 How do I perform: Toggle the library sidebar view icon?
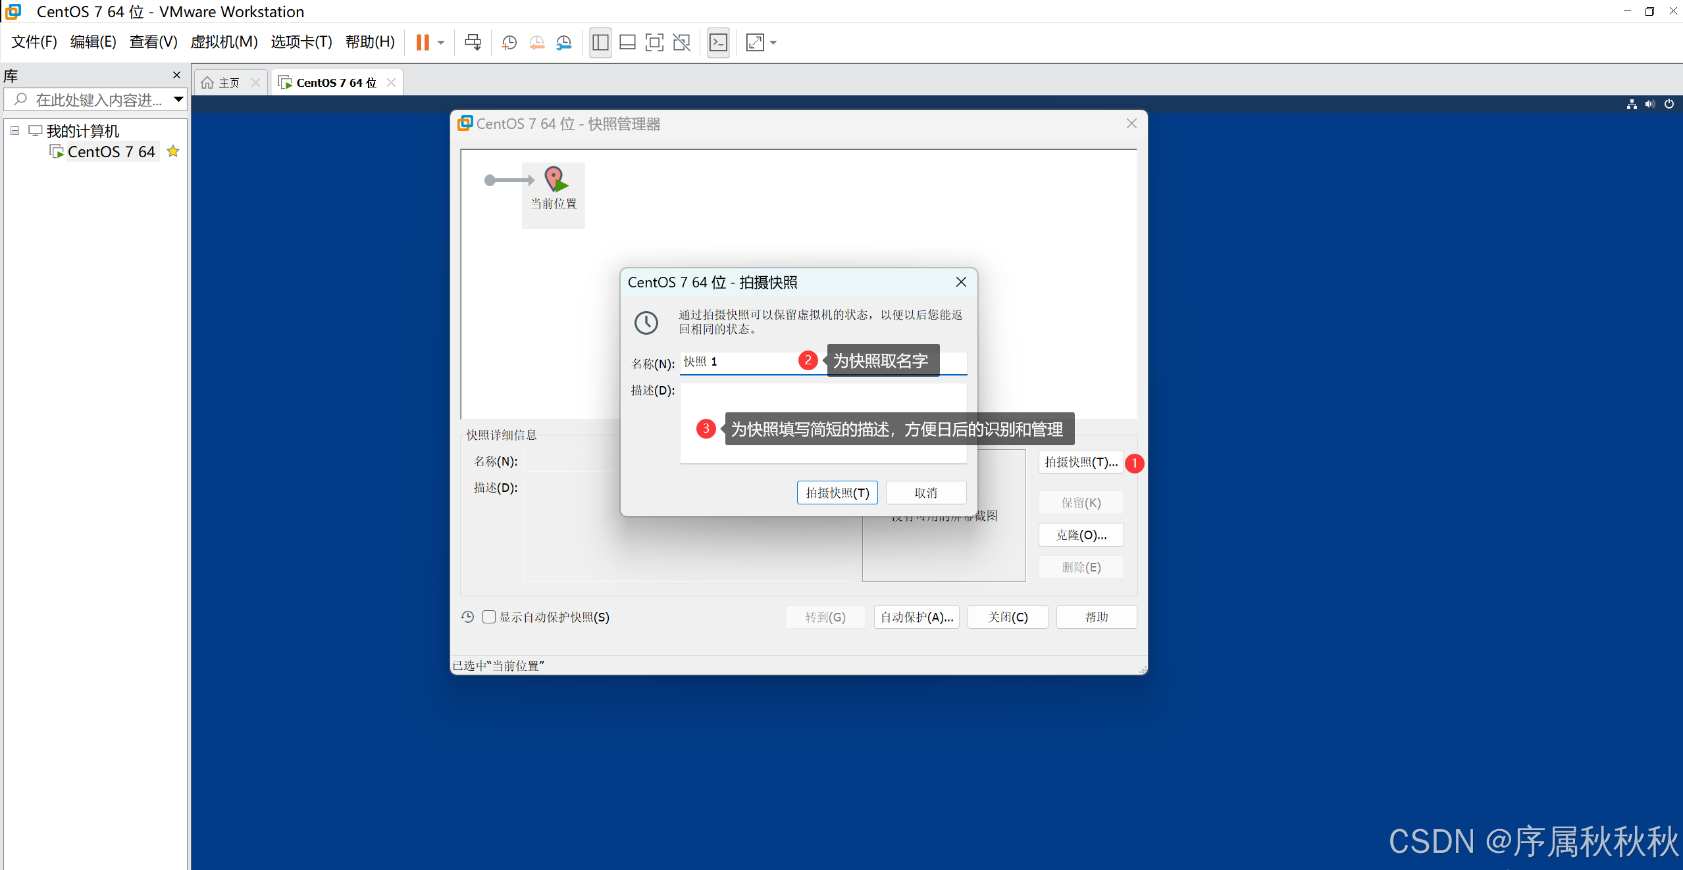coord(600,43)
